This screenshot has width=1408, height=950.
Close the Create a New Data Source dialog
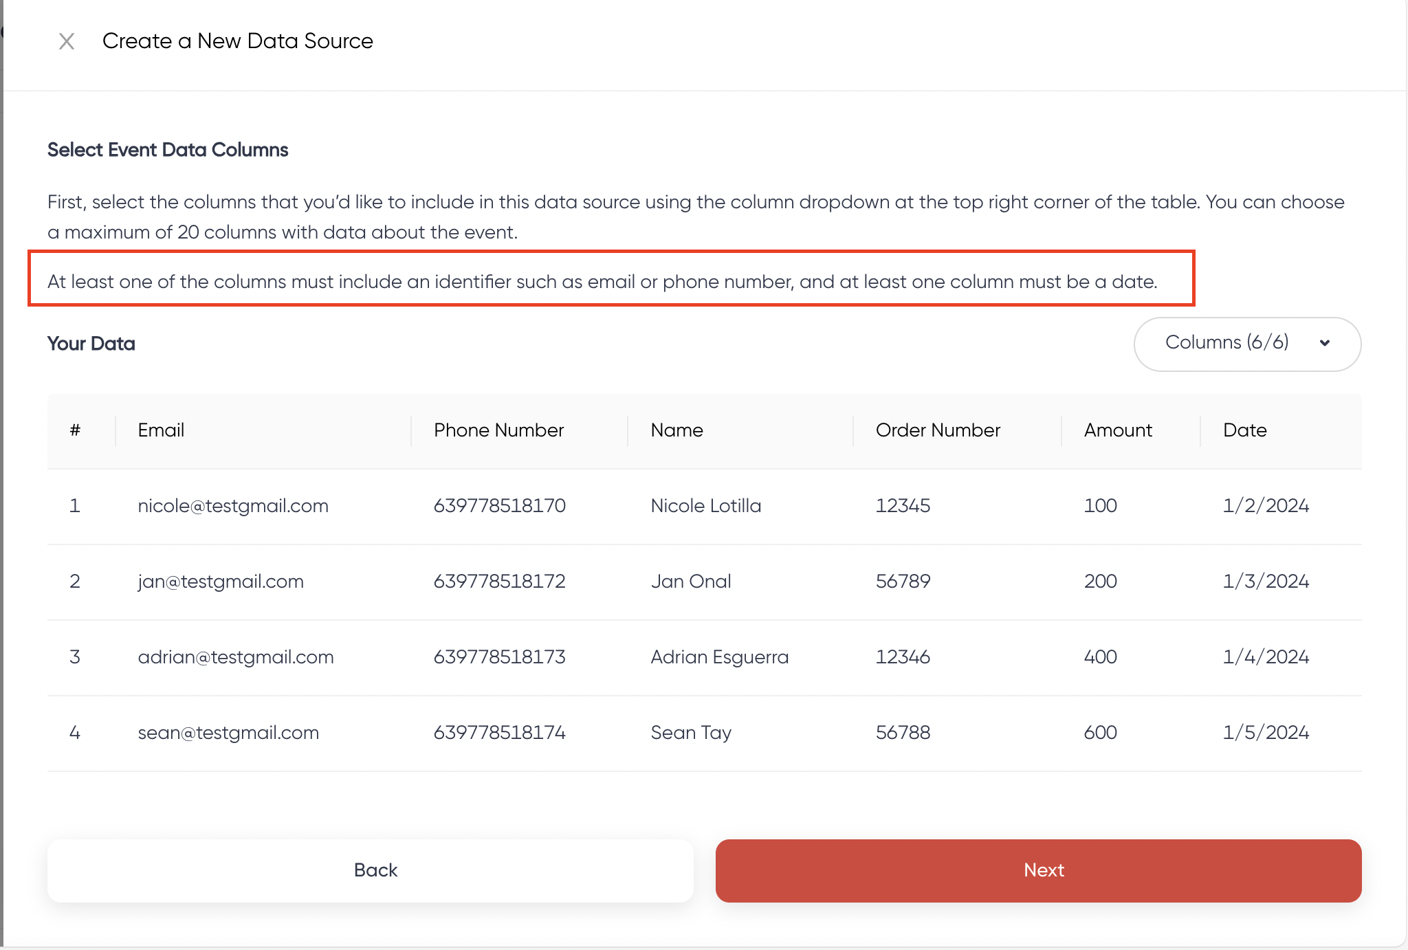click(67, 41)
